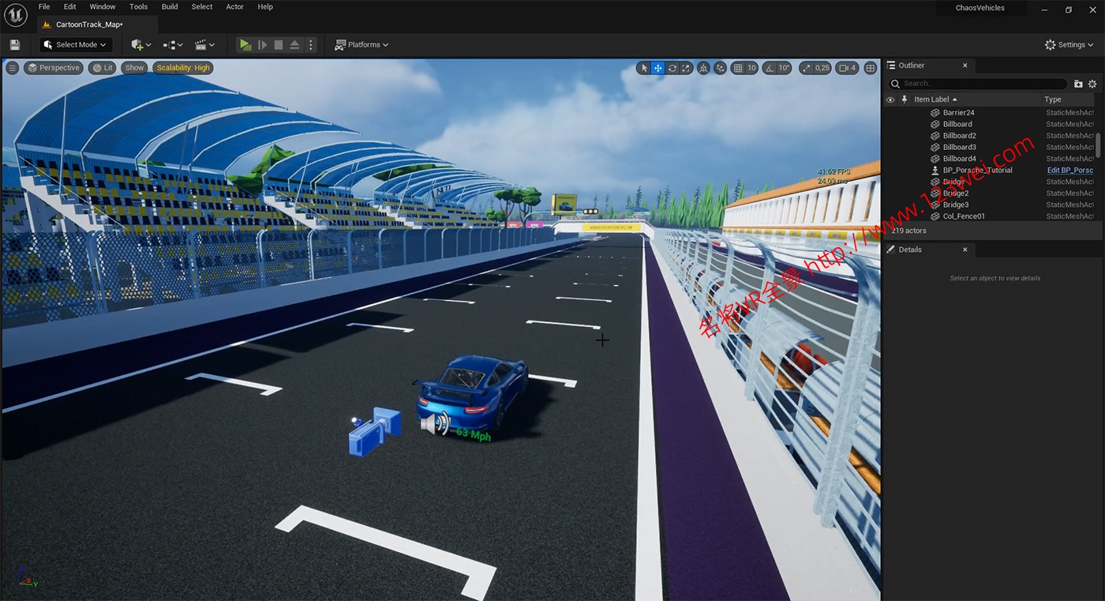The height and width of the screenshot is (601, 1105).
Task: Click the Outliner search field
Action: [979, 84]
